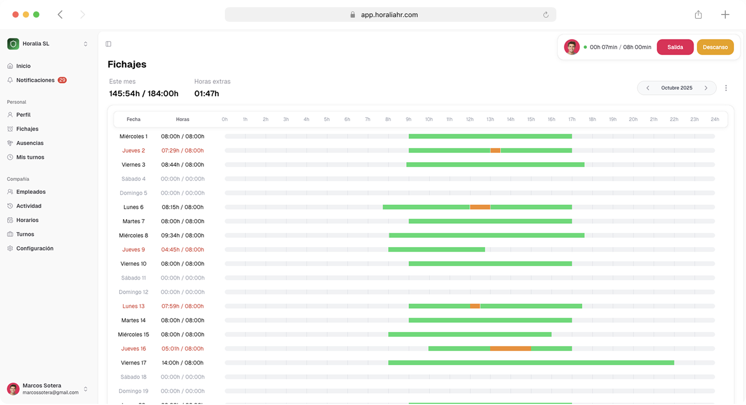The height and width of the screenshot is (405, 746).
Task: Go to previous month before Octubre 2025
Action: pos(648,88)
